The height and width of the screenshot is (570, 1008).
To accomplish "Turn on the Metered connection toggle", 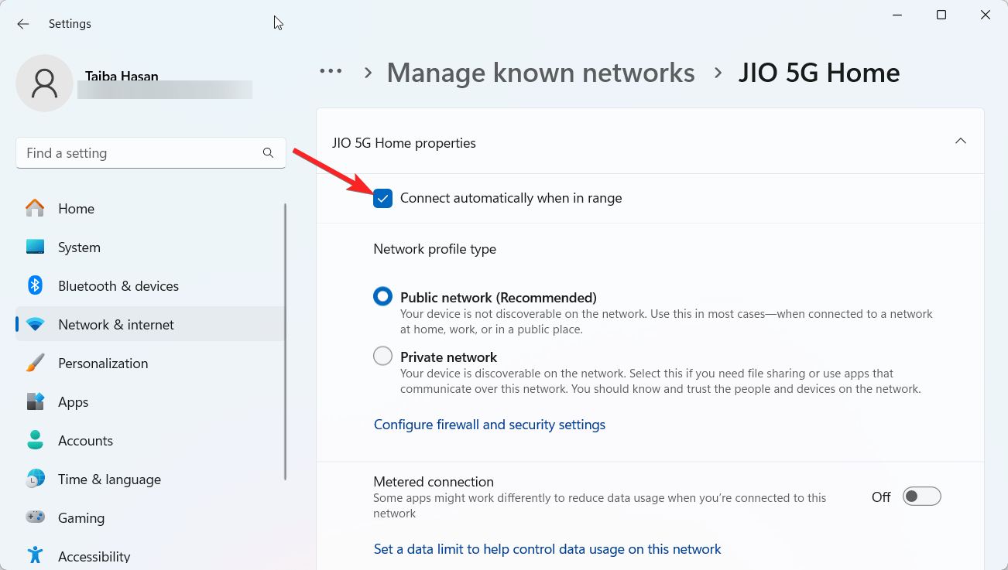I will point(921,497).
